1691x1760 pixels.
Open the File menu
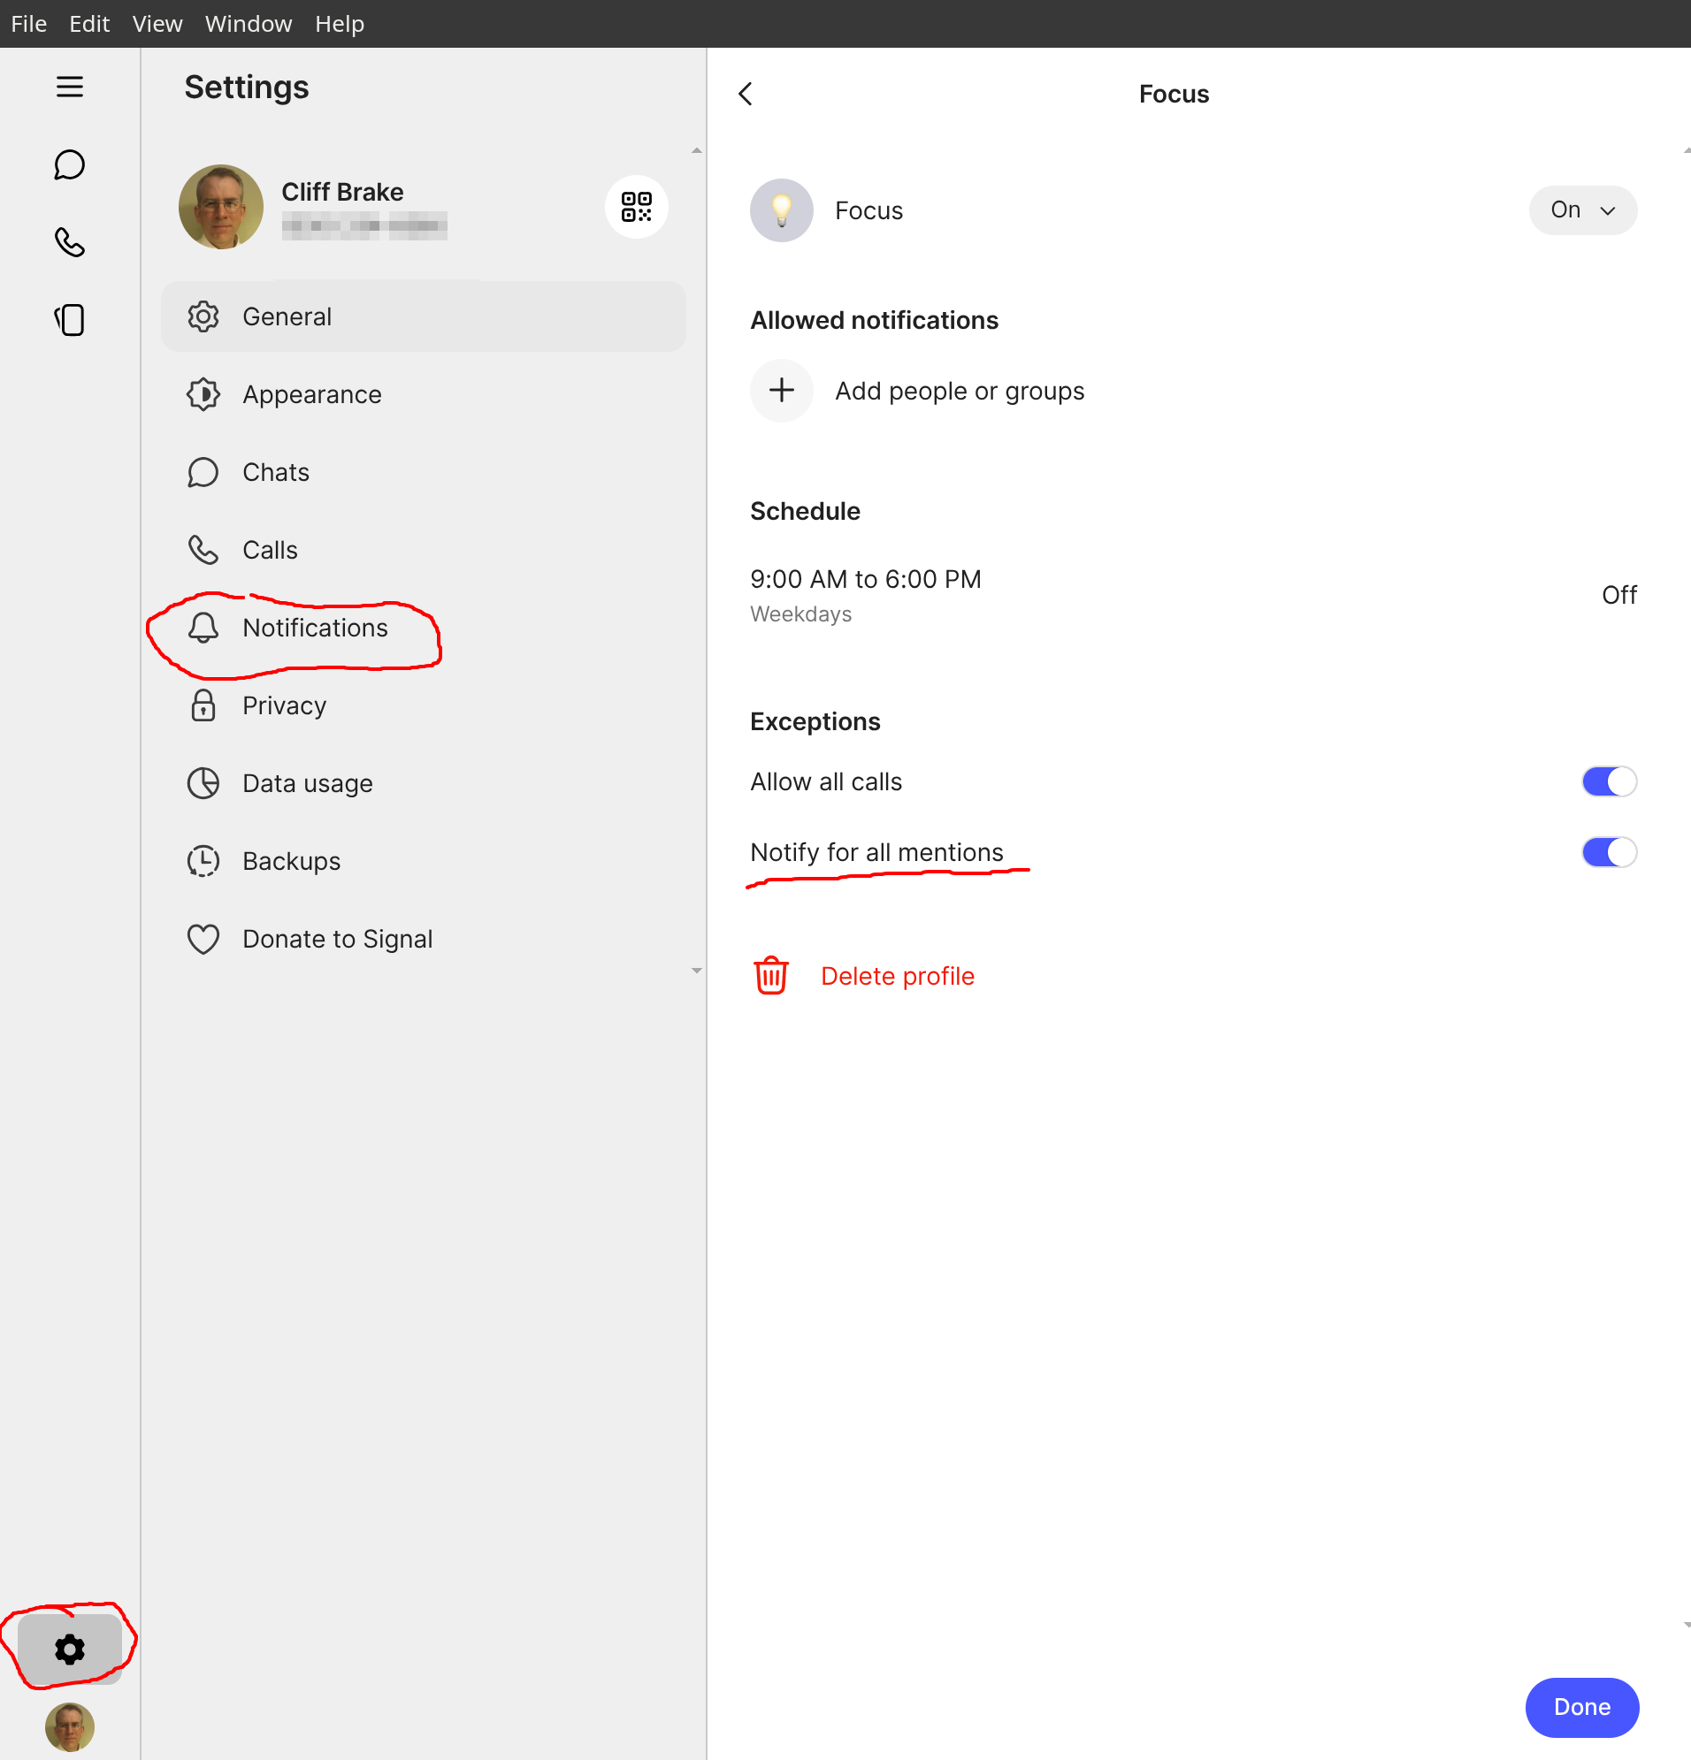point(29,23)
